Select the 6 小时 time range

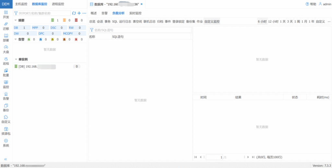(x=262, y=21)
